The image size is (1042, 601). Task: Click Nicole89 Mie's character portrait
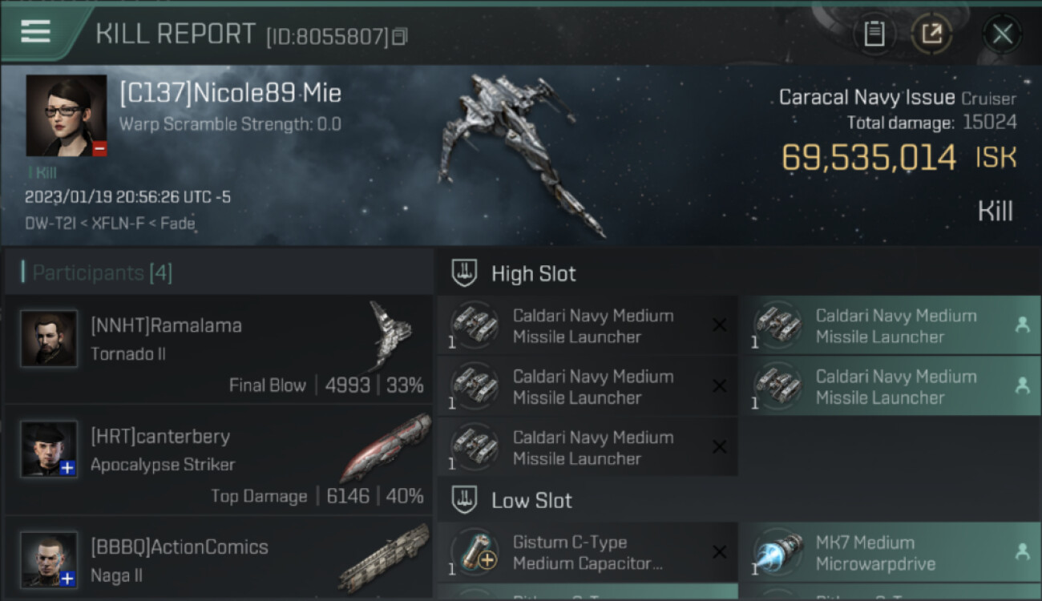[67, 115]
